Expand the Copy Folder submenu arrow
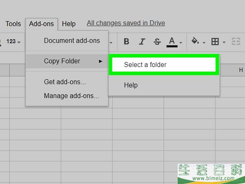The width and height of the screenshot is (245, 184). pos(100,61)
